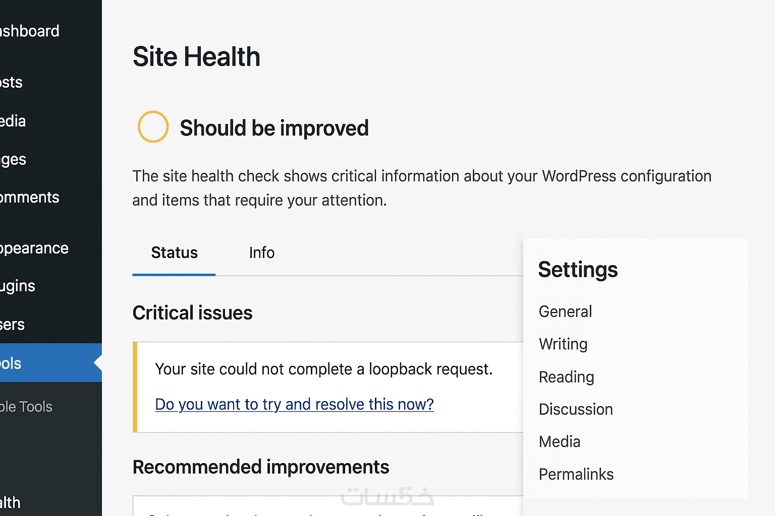775x516 pixels.
Task: Select Appearance in the admin sidebar
Action: (x=34, y=248)
